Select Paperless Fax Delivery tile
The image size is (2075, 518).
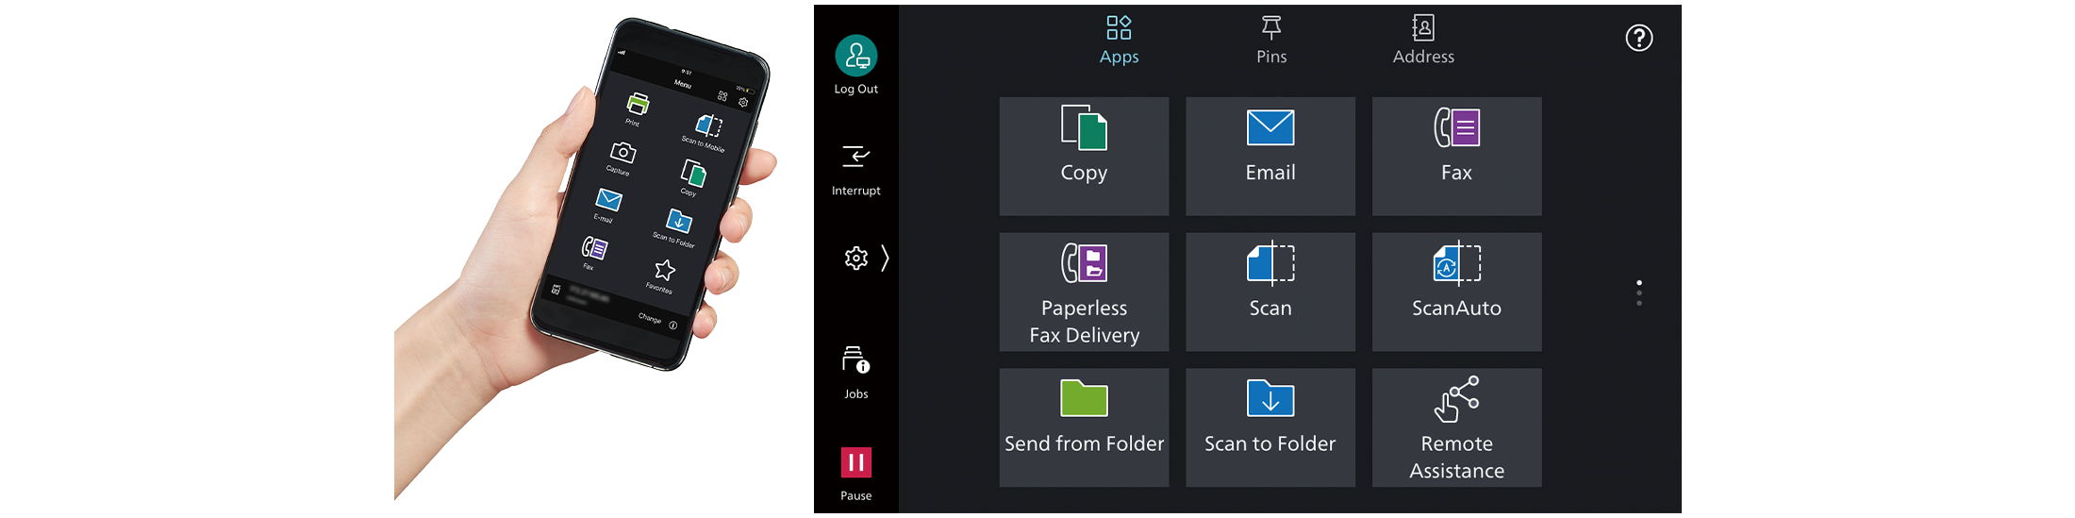click(1084, 292)
